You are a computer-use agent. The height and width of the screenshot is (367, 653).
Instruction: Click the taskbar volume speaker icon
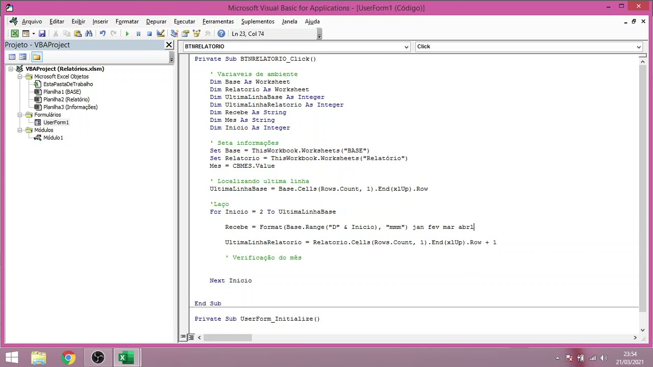(604, 358)
